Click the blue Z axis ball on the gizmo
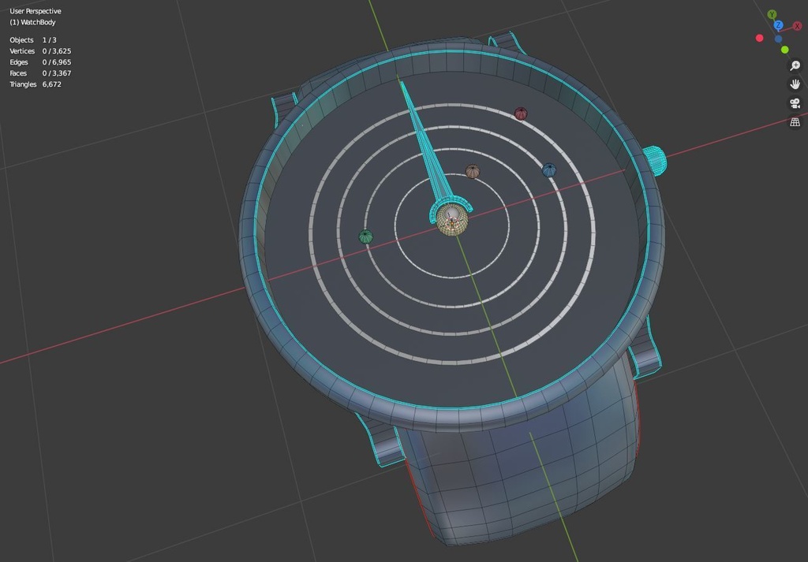 pyautogui.click(x=779, y=24)
